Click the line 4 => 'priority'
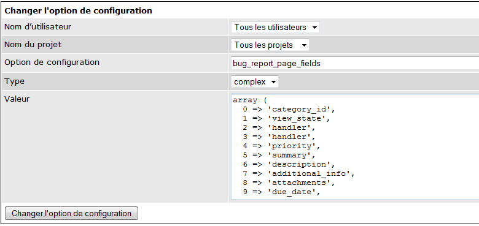The height and width of the screenshot is (226, 479). pos(282,146)
